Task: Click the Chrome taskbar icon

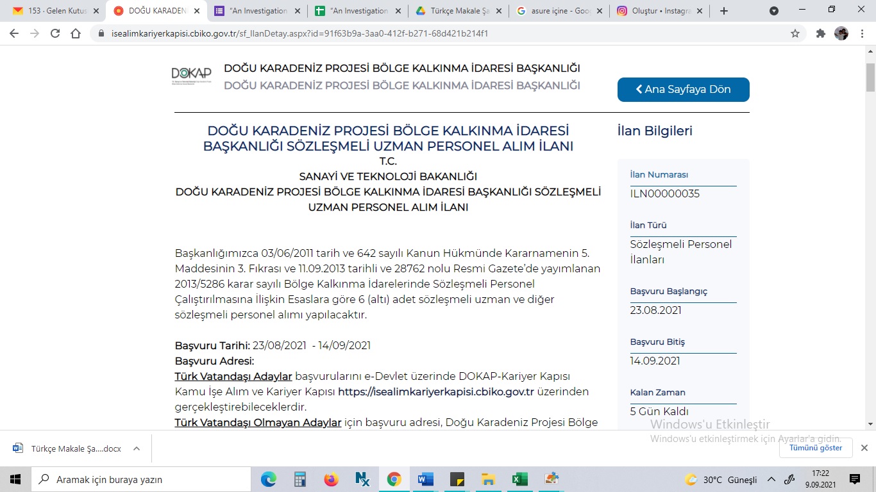Action: tap(394, 479)
